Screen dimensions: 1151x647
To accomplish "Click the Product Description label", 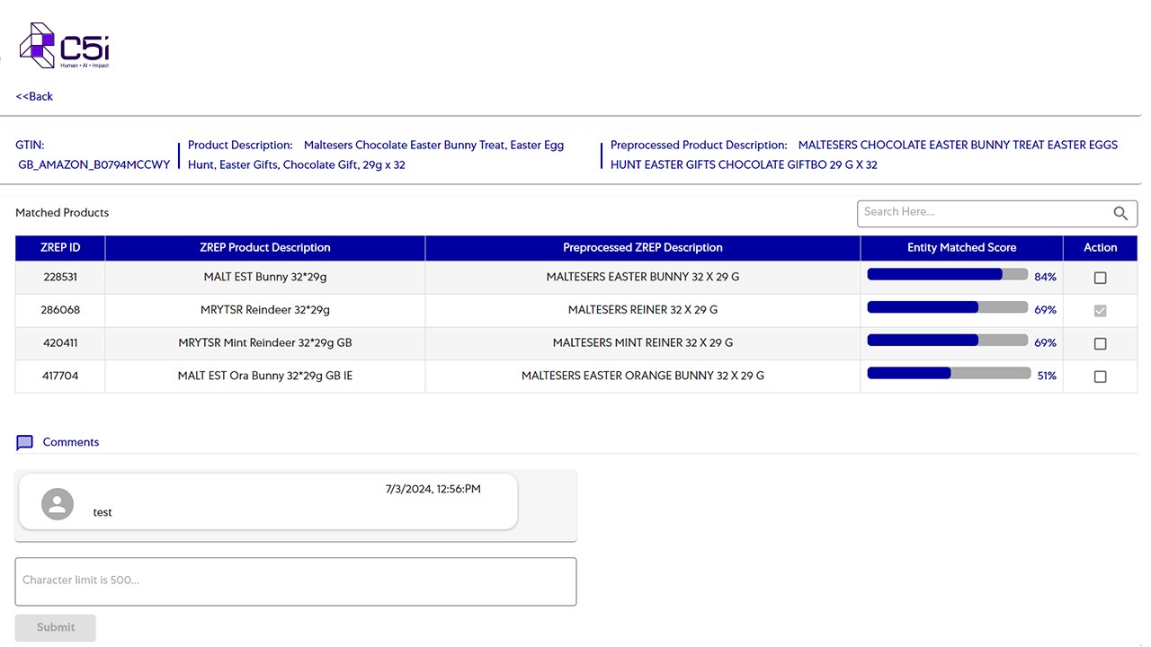I will click(x=240, y=146).
